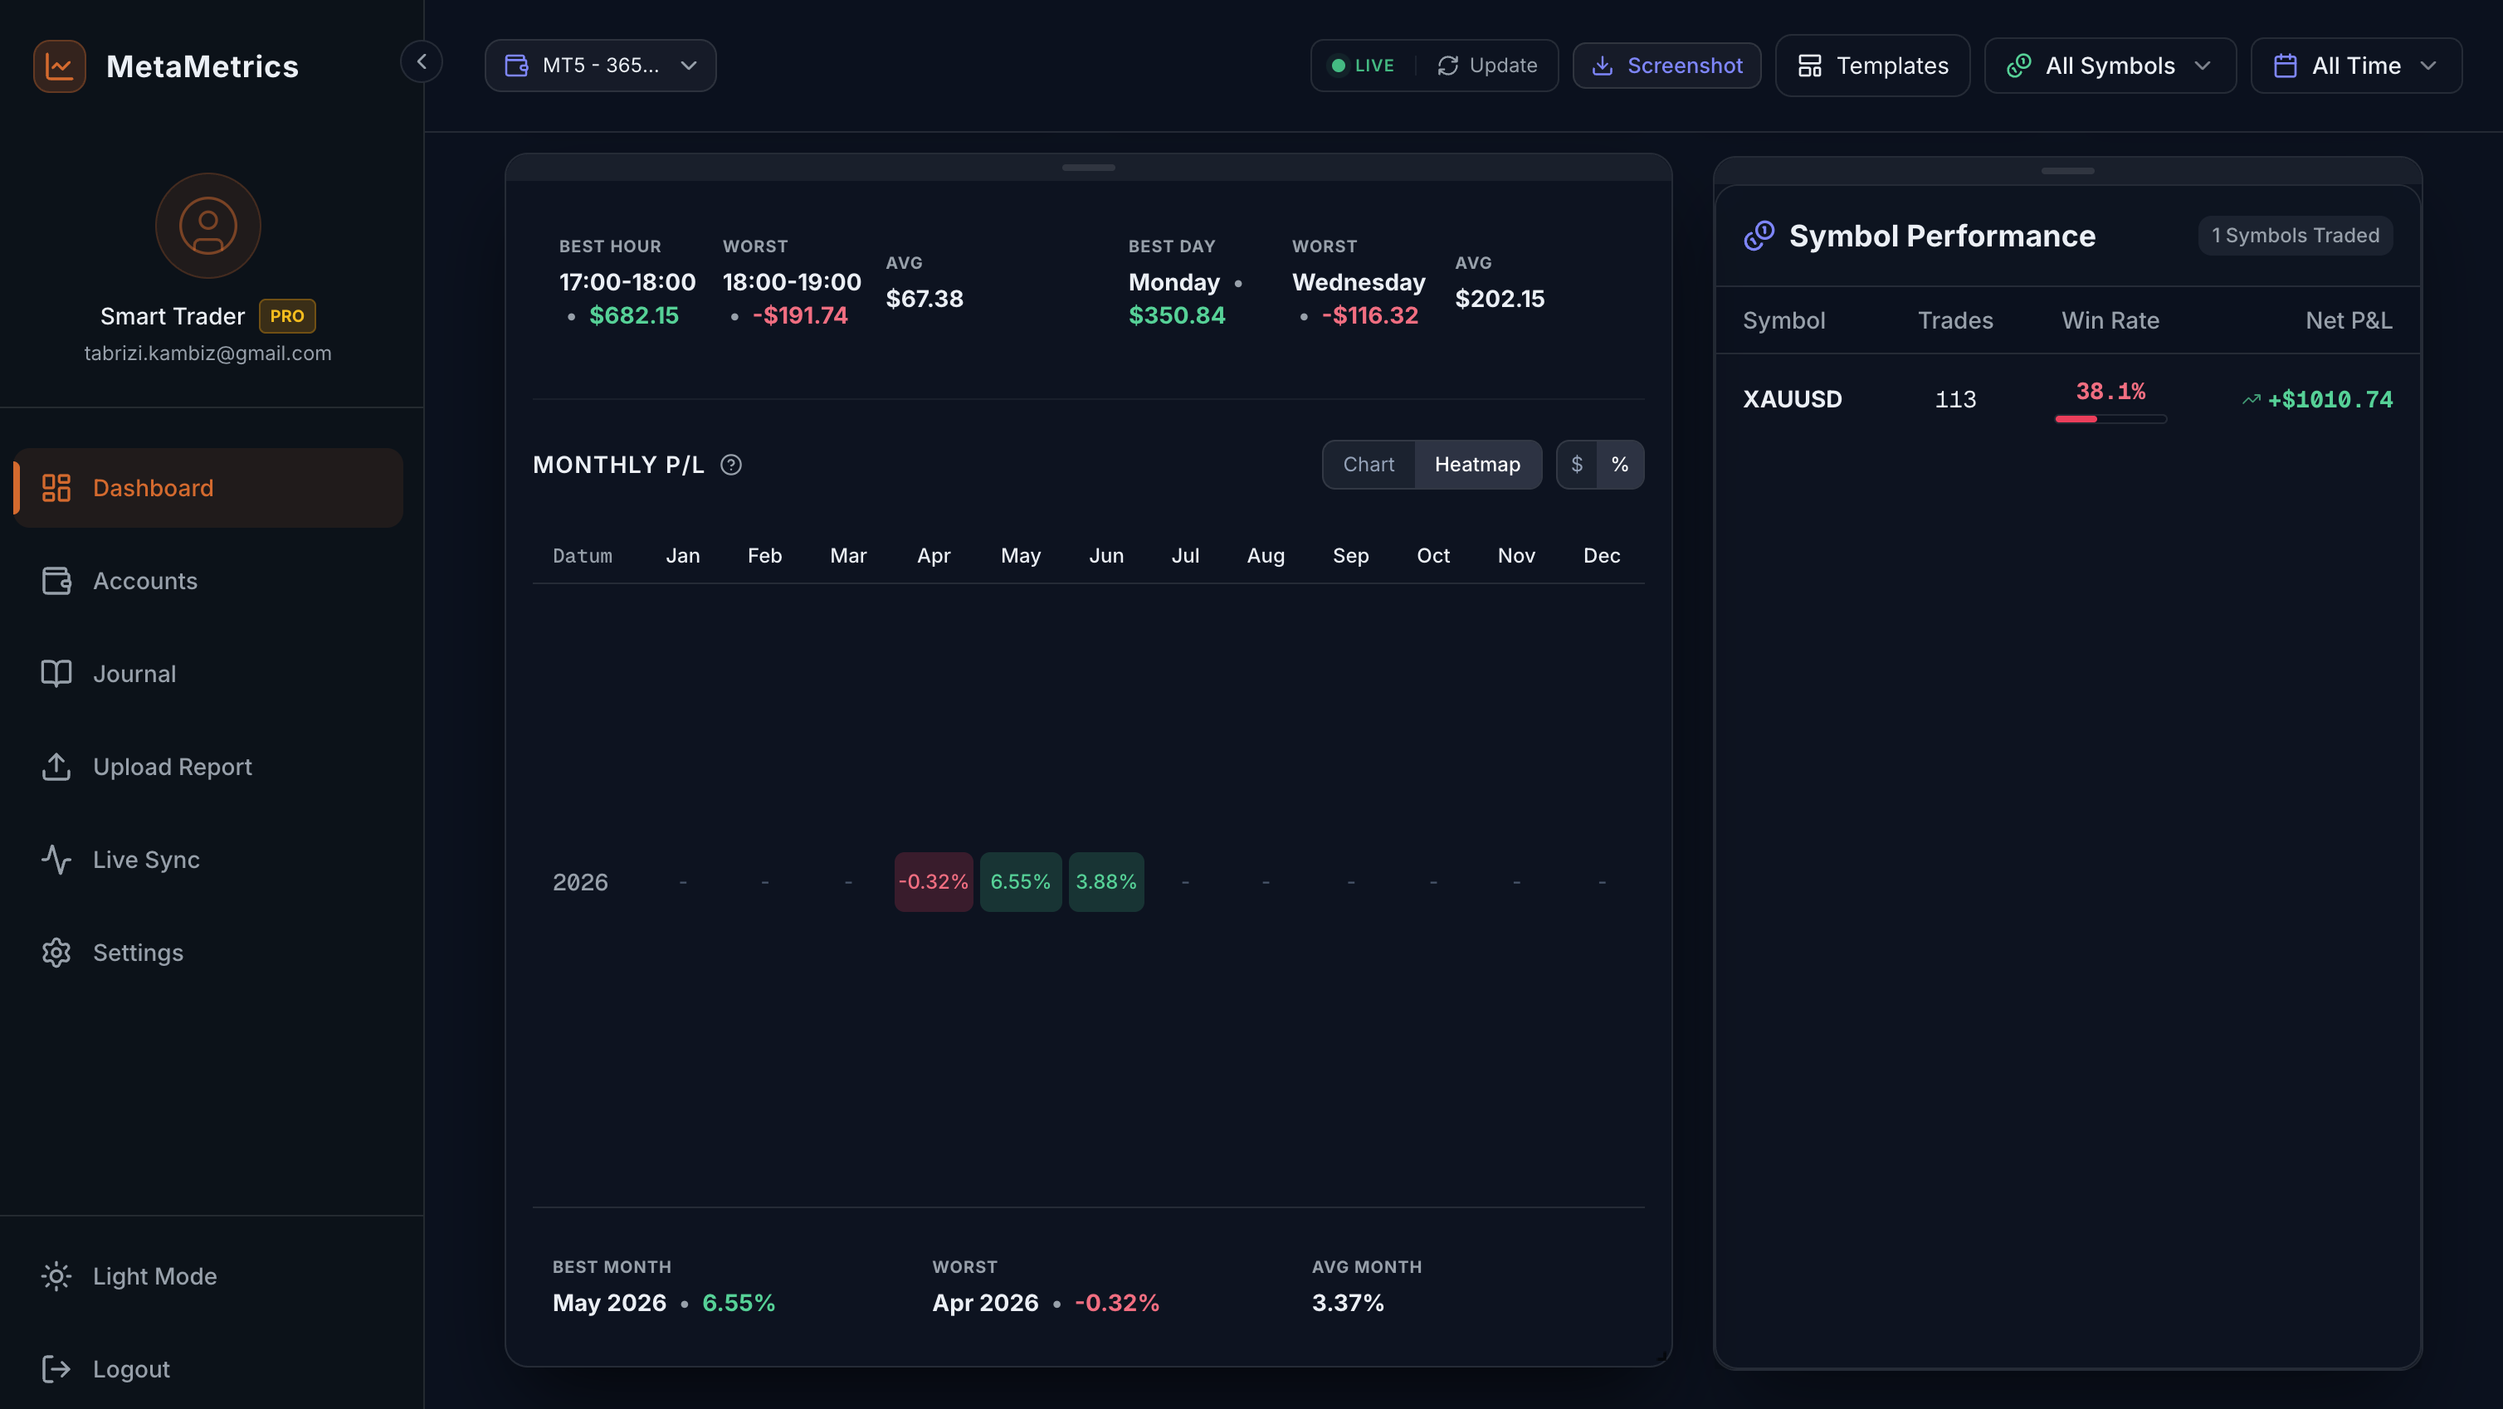Open Settings from the sidebar
The height and width of the screenshot is (1409, 2503).
[x=208, y=953]
